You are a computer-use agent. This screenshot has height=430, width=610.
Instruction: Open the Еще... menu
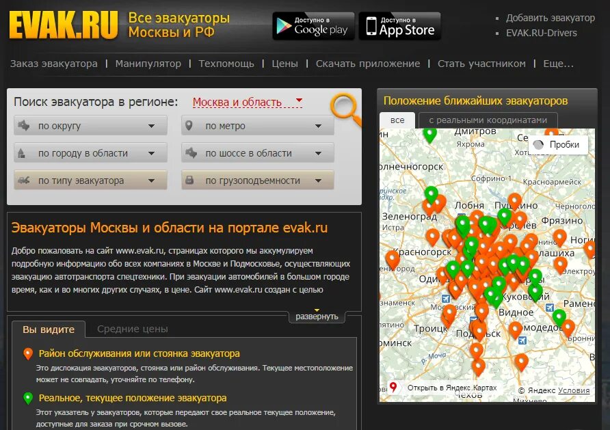(x=558, y=64)
